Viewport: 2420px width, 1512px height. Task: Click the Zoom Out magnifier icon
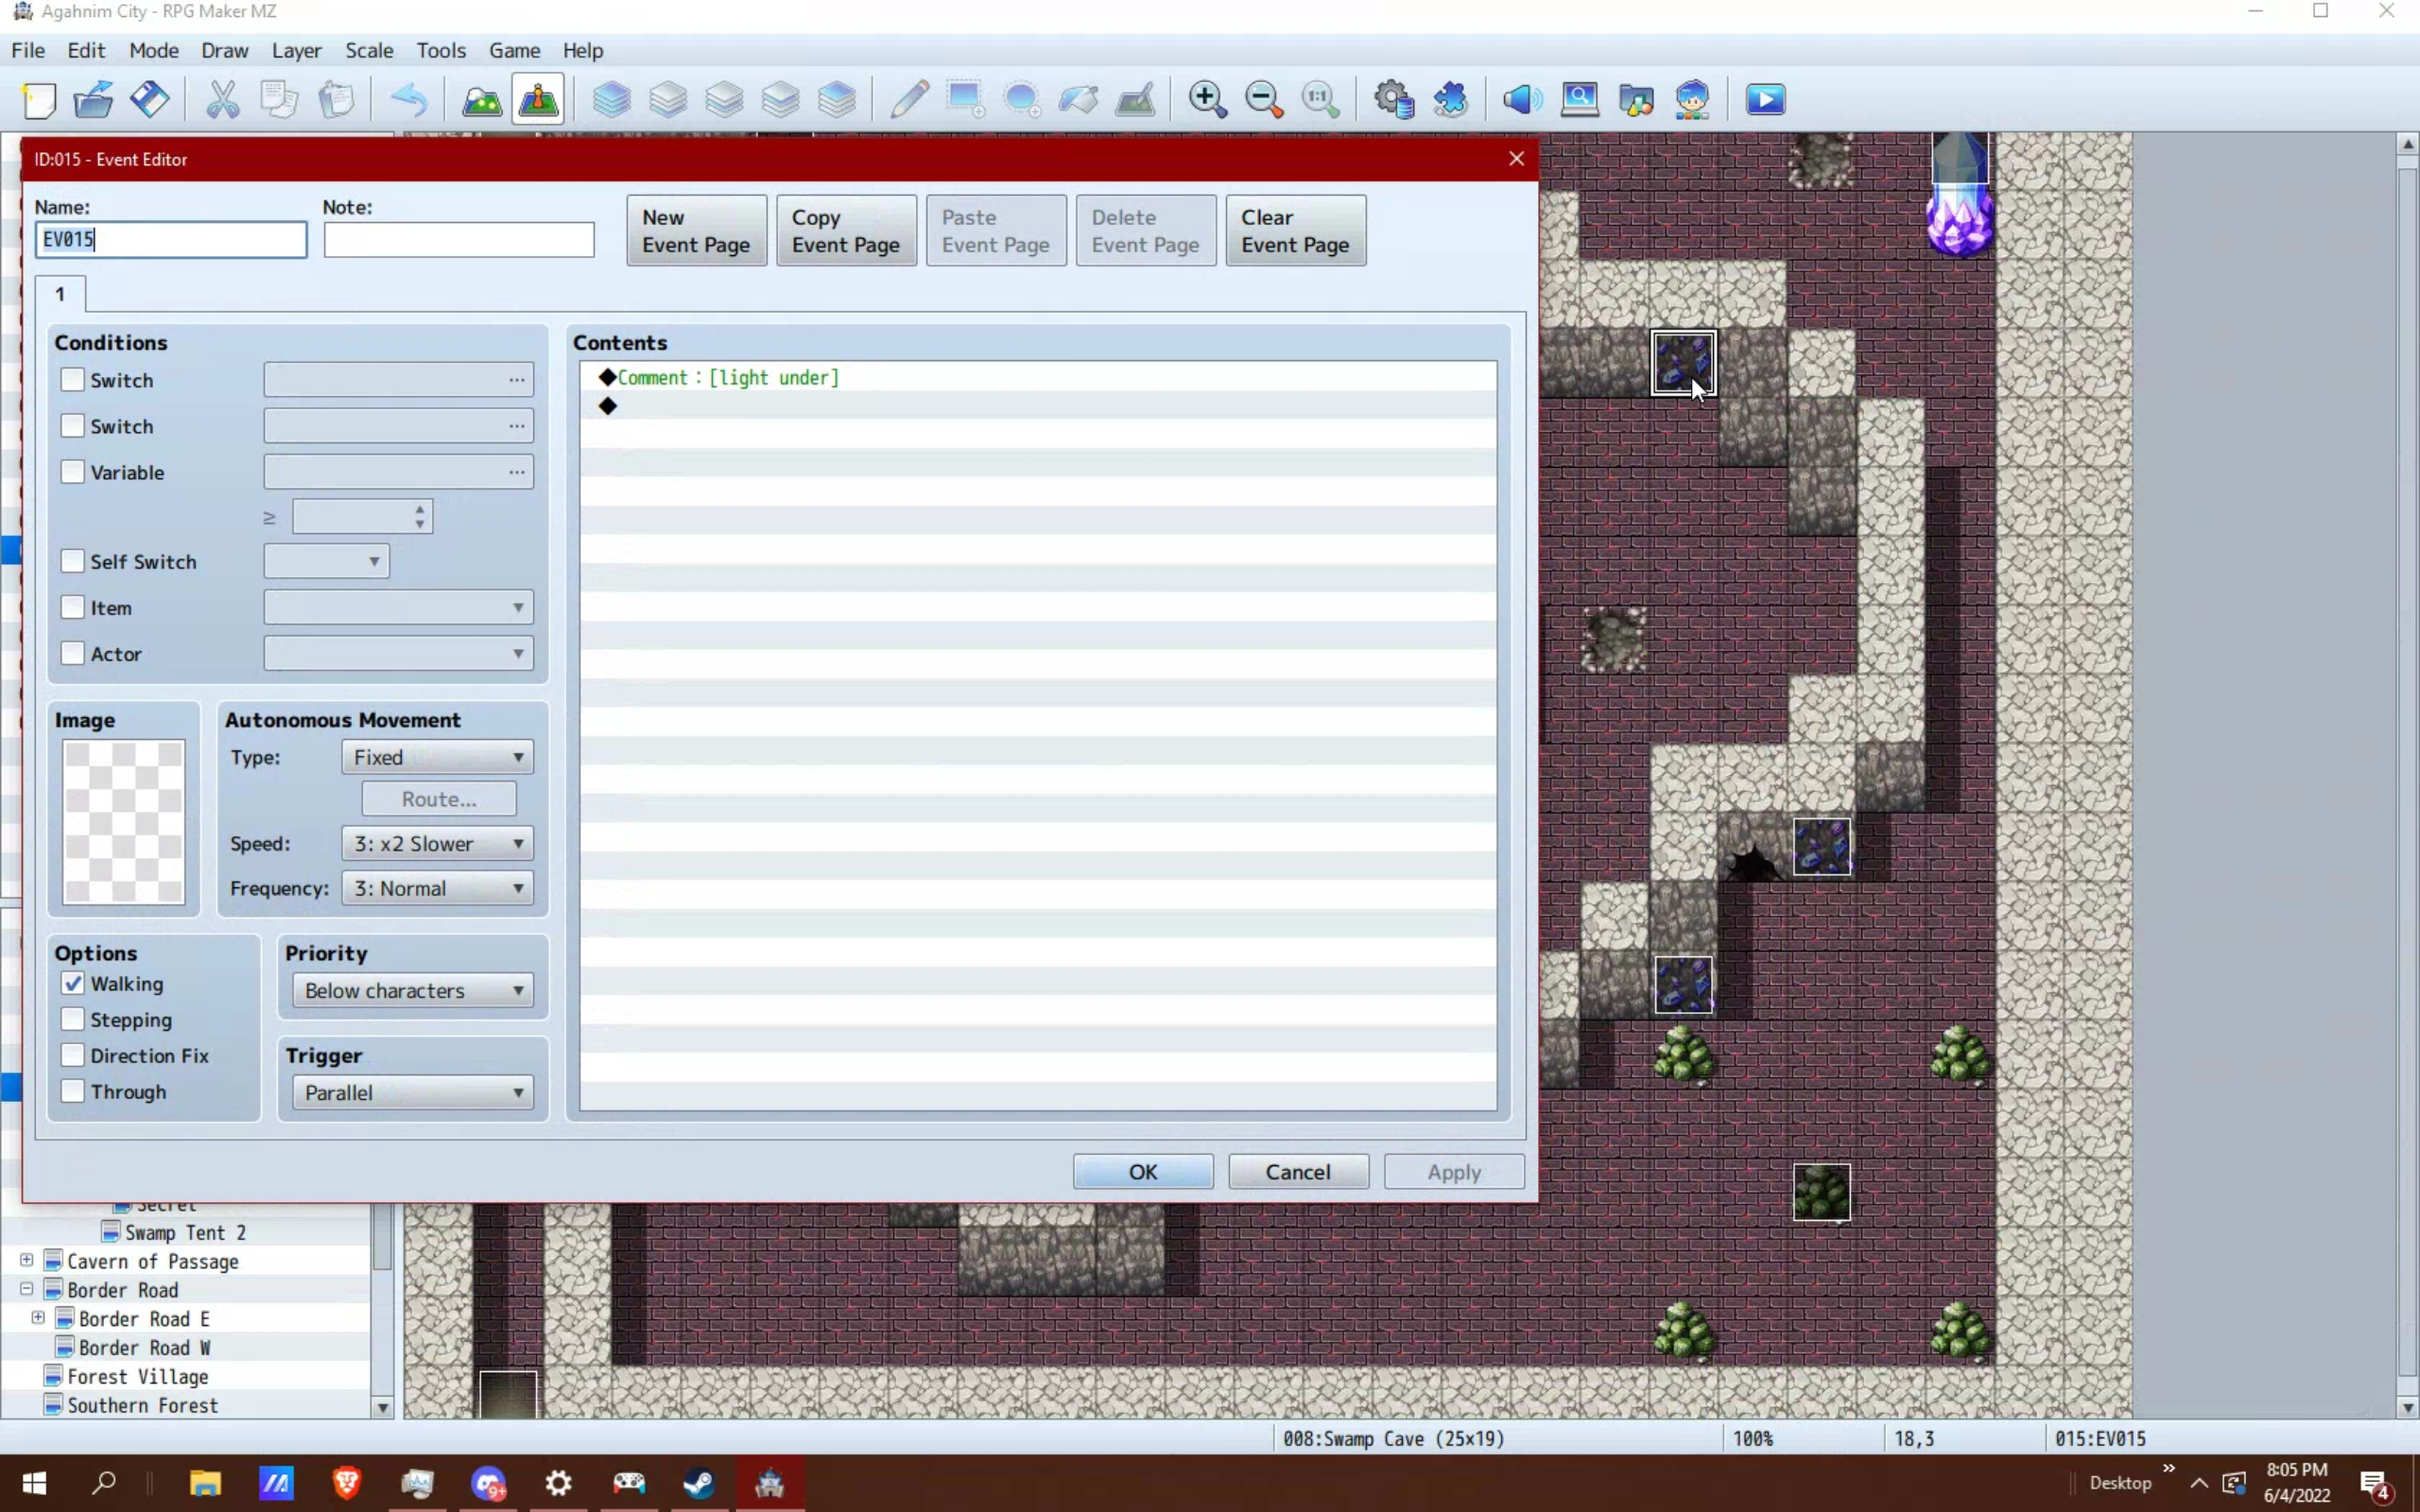(x=1264, y=100)
